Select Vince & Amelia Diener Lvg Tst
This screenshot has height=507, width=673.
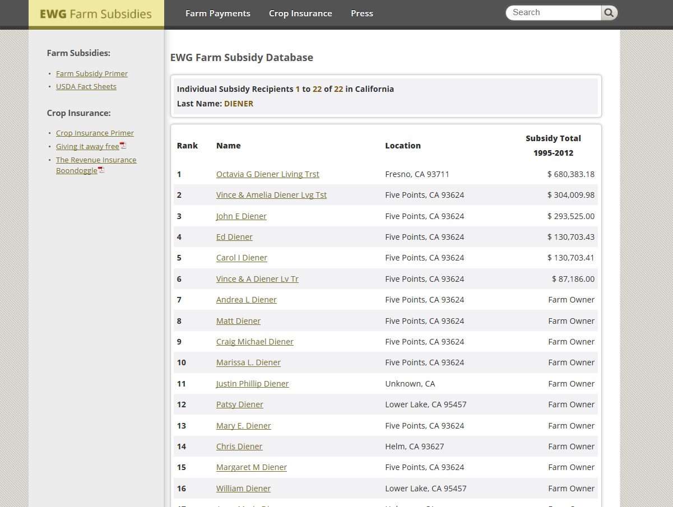[x=271, y=195]
